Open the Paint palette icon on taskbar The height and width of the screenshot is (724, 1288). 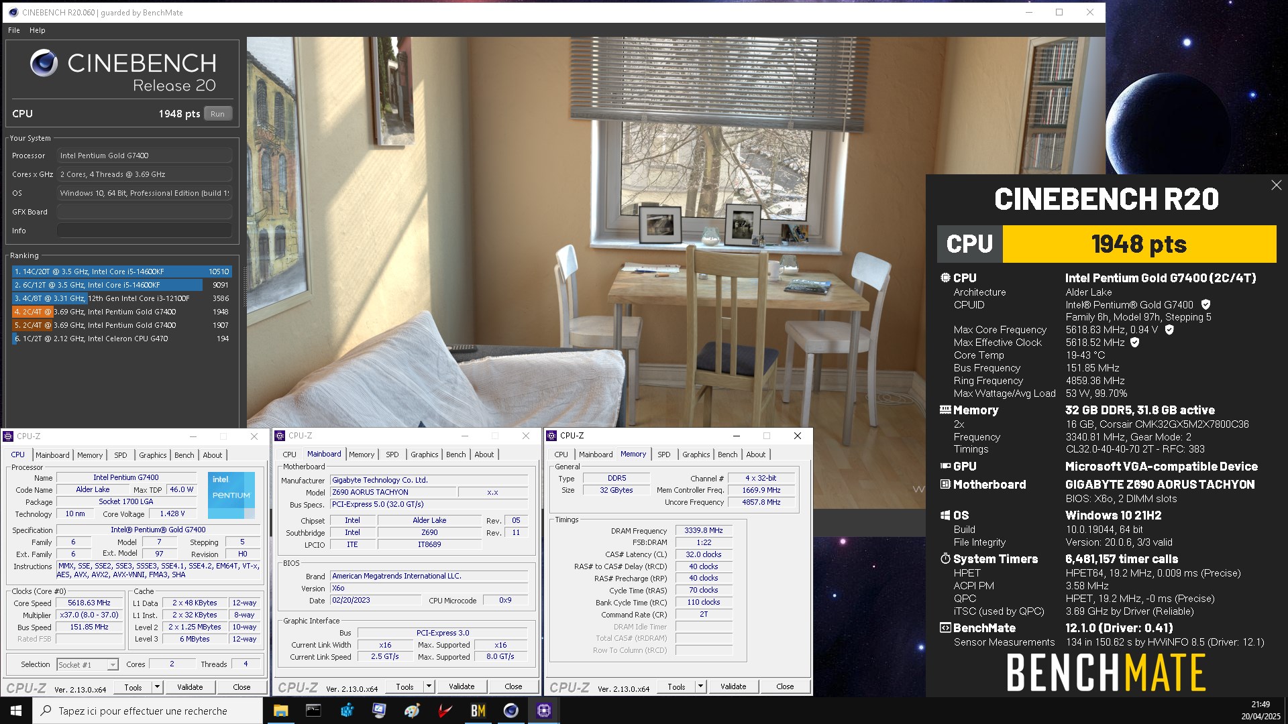[412, 711]
